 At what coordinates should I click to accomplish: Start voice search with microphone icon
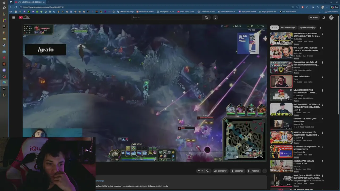(x=215, y=18)
